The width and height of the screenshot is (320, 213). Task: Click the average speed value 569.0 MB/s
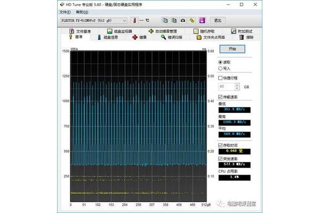point(235,134)
